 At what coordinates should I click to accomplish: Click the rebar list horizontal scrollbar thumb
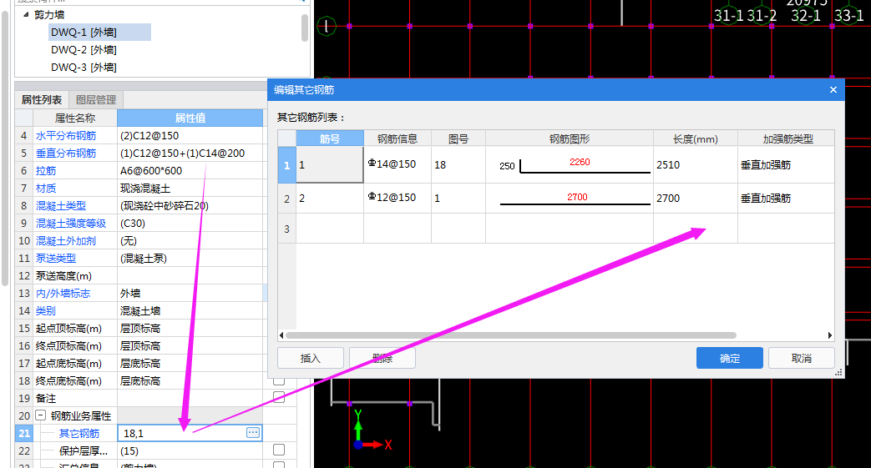[x=510, y=335]
